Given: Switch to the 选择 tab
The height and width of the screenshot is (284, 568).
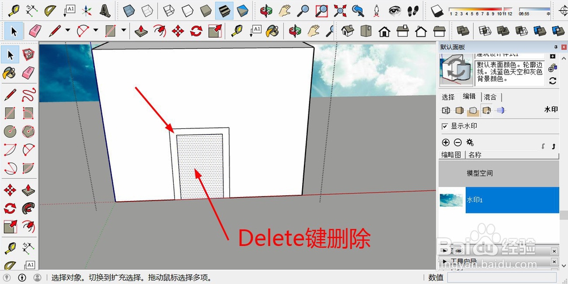Looking at the screenshot, I should coord(449,97).
